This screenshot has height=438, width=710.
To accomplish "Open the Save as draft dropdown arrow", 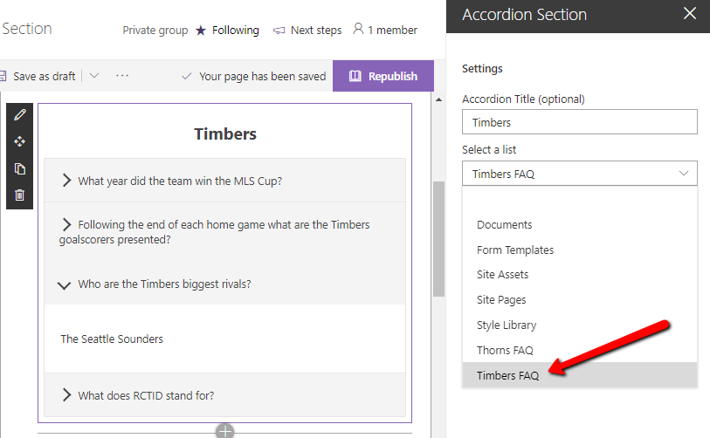I will click(x=94, y=76).
